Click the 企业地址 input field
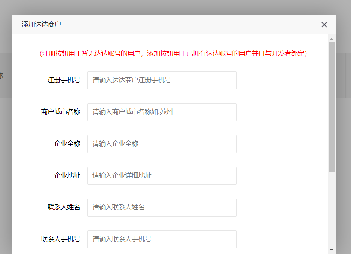 [162, 176]
